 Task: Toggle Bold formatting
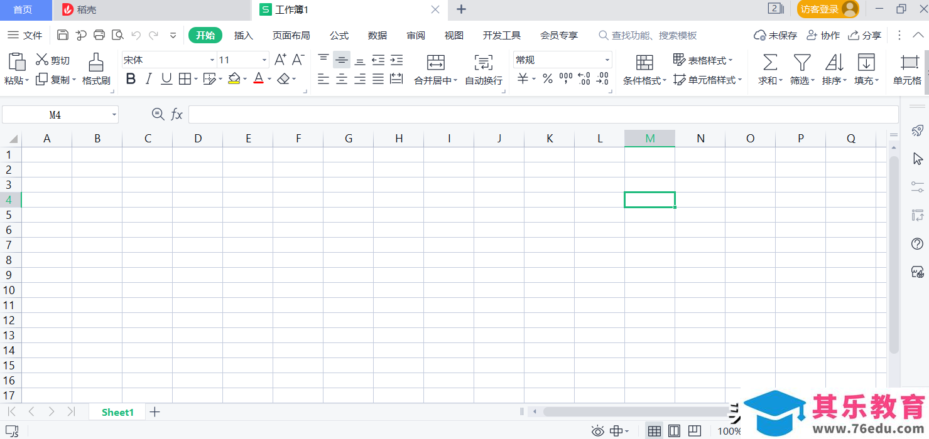click(x=131, y=79)
